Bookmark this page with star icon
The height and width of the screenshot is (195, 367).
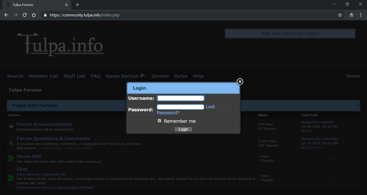pyautogui.click(x=340, y=15)
